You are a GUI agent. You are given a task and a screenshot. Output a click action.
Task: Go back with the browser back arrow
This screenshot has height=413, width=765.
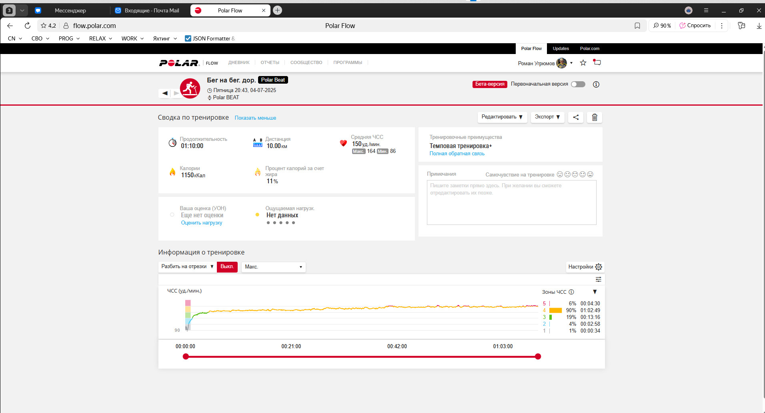pyautogui.click(x=10, y=26)
